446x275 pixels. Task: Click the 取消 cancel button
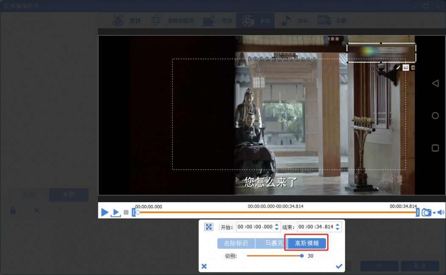pyautogui.click(x=420, y=266)
